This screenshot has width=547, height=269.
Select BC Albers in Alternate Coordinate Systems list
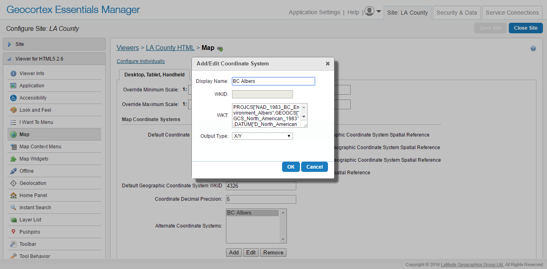click(x=252, y=213)
